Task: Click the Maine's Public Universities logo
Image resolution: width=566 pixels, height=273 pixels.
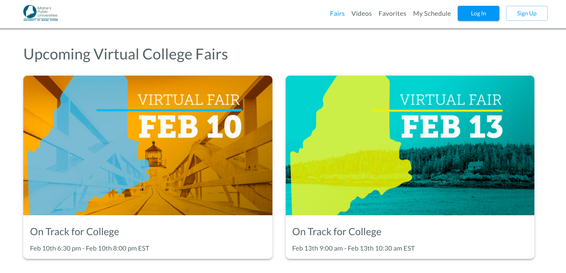Action: point(40,13)
